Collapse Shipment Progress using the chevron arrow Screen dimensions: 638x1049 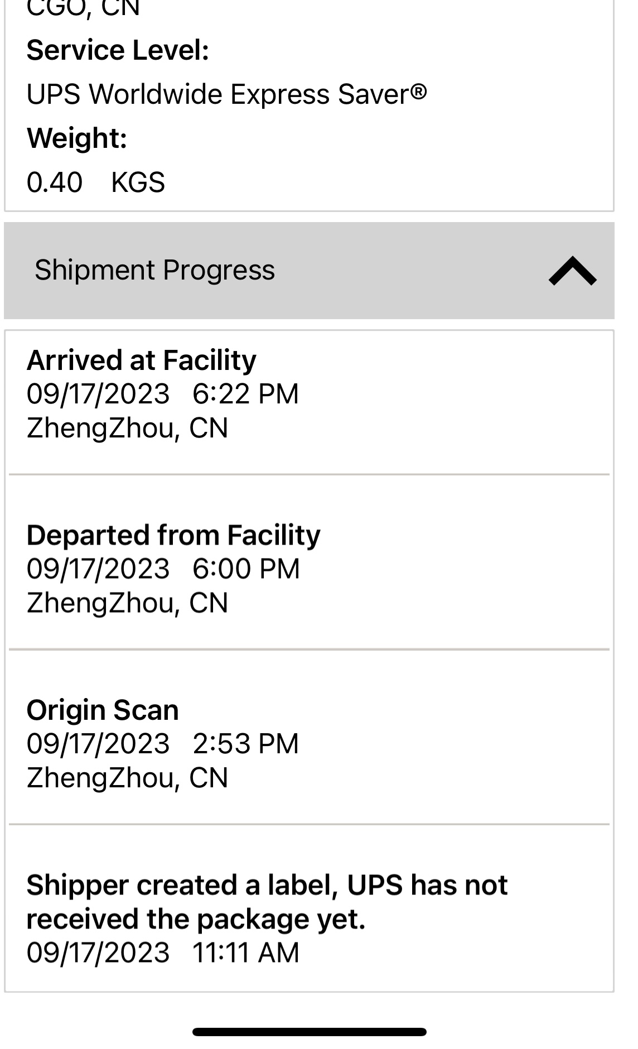[x=572, y=272]
